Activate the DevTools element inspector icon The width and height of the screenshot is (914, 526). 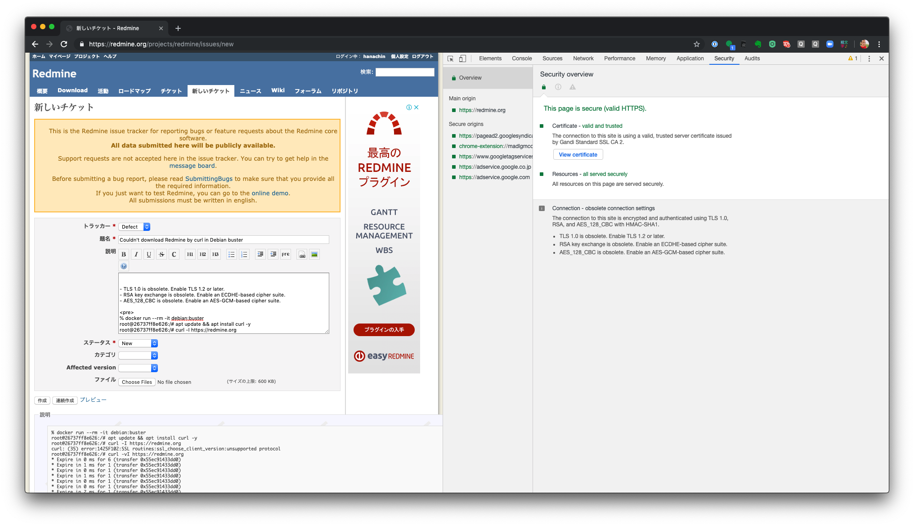coord(450,58)
